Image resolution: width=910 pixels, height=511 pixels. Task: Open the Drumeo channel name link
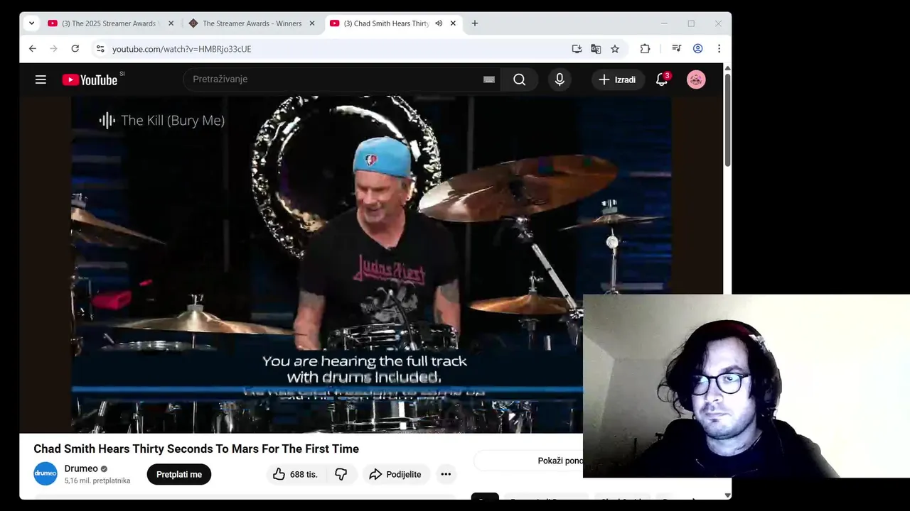81,468
